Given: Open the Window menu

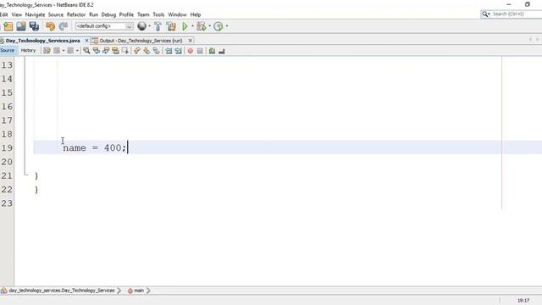Looking at the screenshot, I should tap(177, 14).
